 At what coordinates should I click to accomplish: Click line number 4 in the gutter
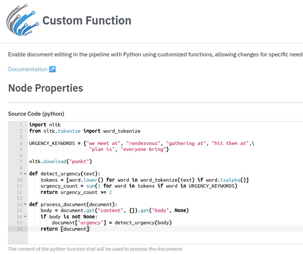(x=21, y=144)
